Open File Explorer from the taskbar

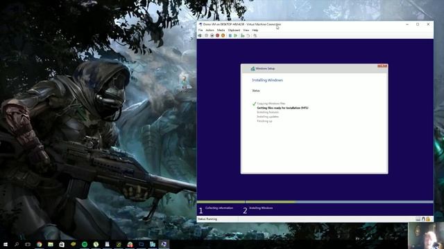click(51, 244)
